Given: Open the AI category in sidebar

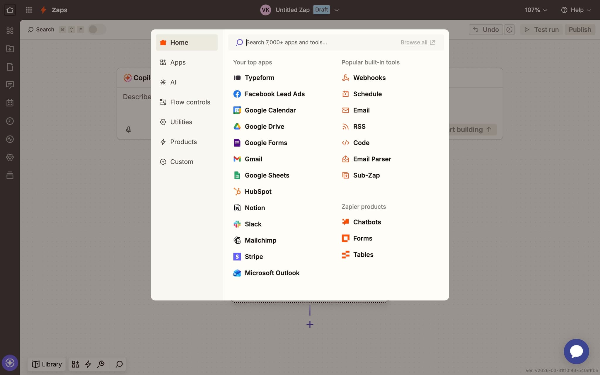Looking at the screenshot, I should point(173,82).
